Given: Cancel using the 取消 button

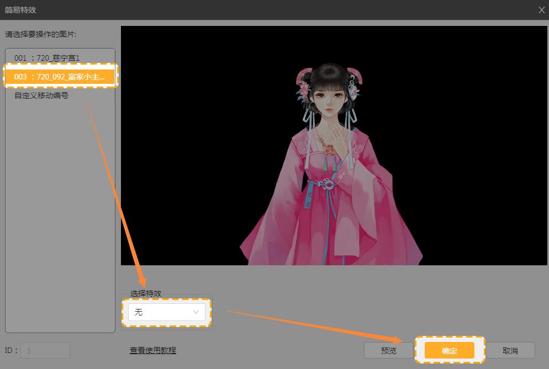Looking at the screenshot, I should click(510, 351).
